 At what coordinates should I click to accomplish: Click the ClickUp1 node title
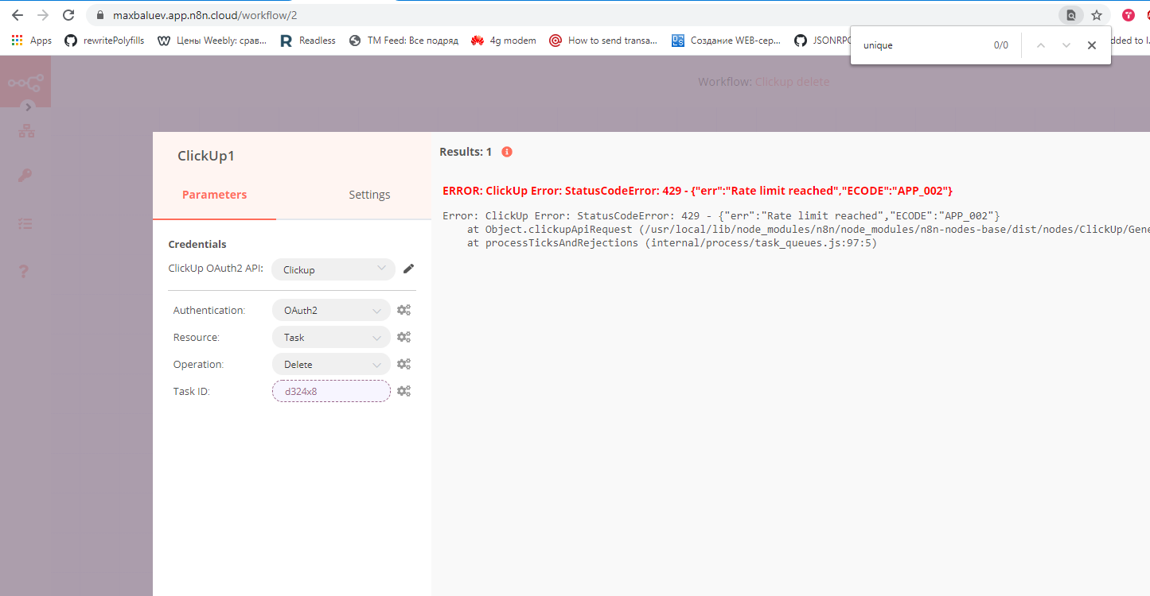click(x=206, y=156)
